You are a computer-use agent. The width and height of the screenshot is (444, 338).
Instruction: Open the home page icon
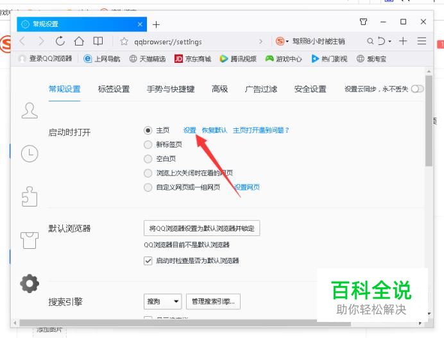(79, 41)
